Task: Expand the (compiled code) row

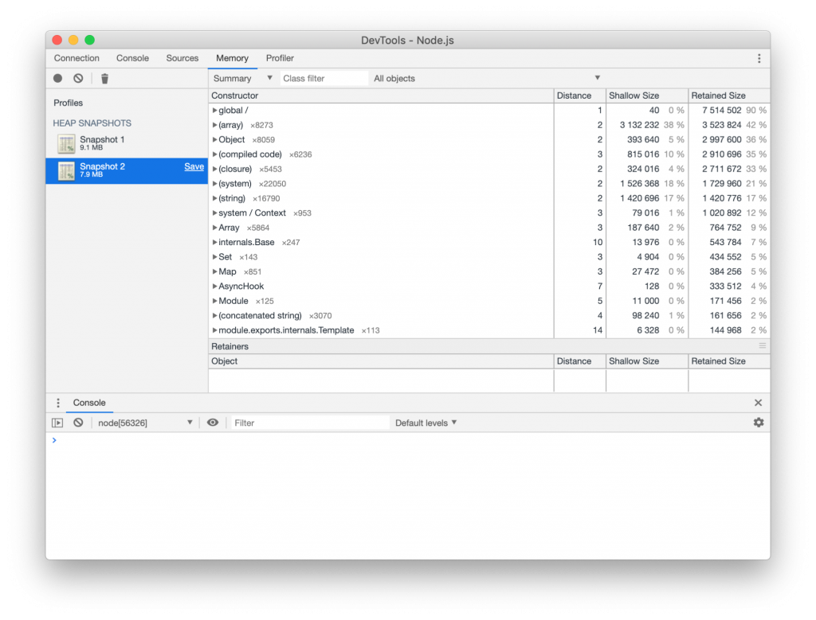Action: pyautogui.click(x=214, y=154)
